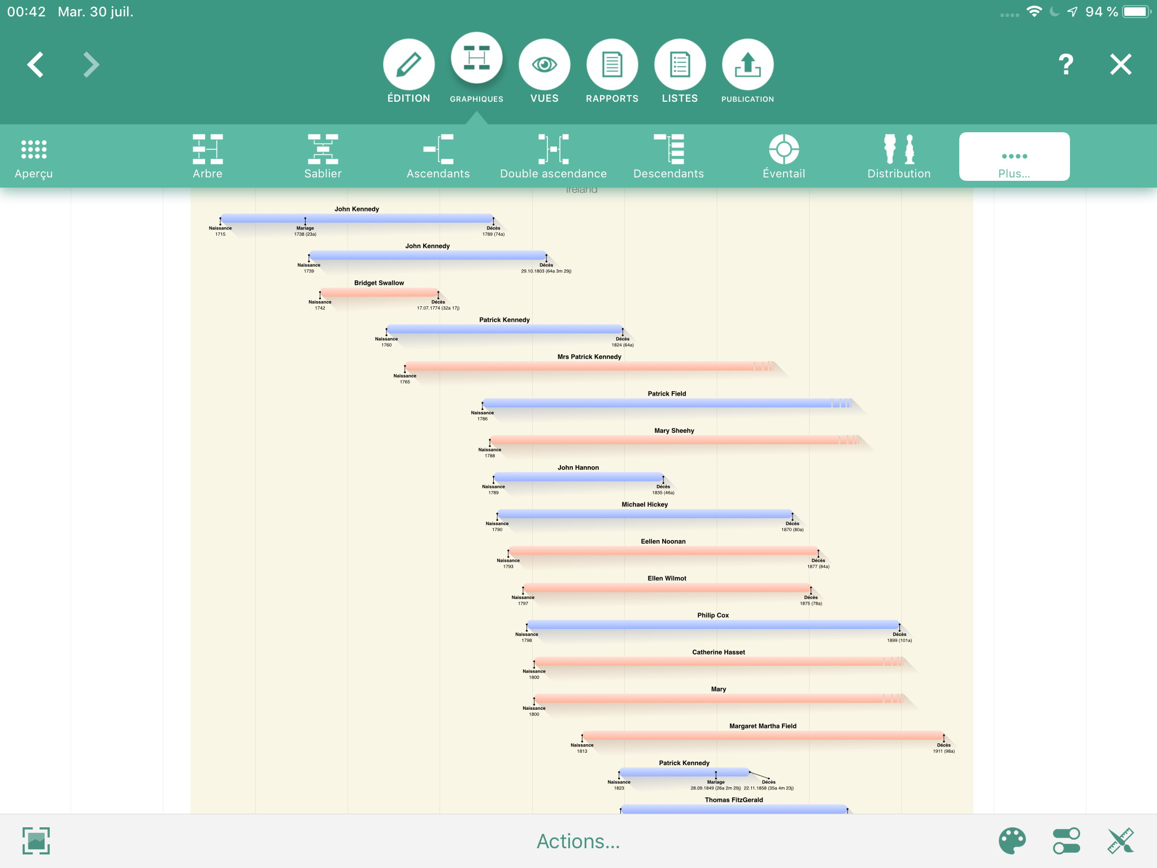This screenshot has height=868, width=1157.
Task: Go back with the left arrow
Action: (36, 64)
